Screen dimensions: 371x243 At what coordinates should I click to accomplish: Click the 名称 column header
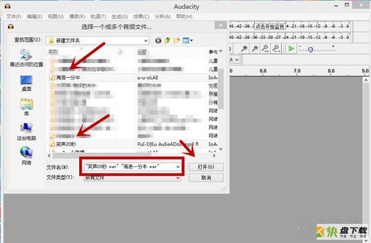pos(53,52)
